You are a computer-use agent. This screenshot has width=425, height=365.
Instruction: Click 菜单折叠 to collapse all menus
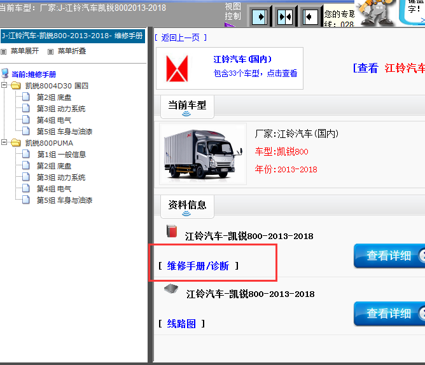[x=72, y=51]
